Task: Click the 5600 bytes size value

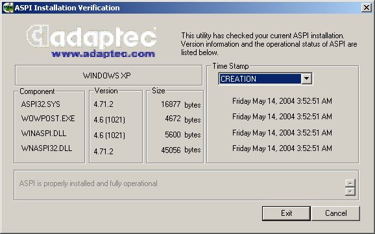Action: click(x=183, y=135)
